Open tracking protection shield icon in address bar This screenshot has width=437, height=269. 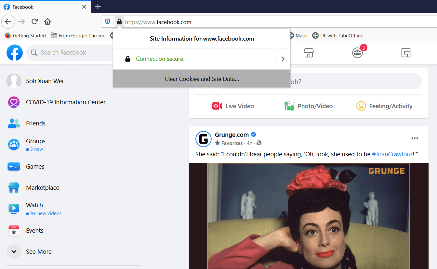pos(108,22)
